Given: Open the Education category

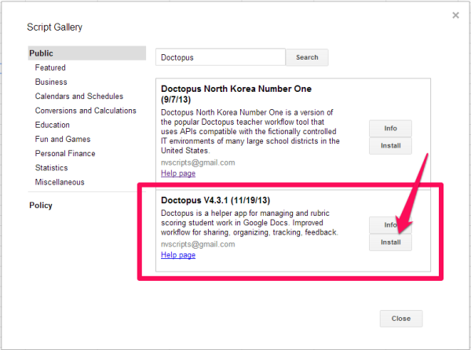Looking at the screenshot, I should [52, 125].
